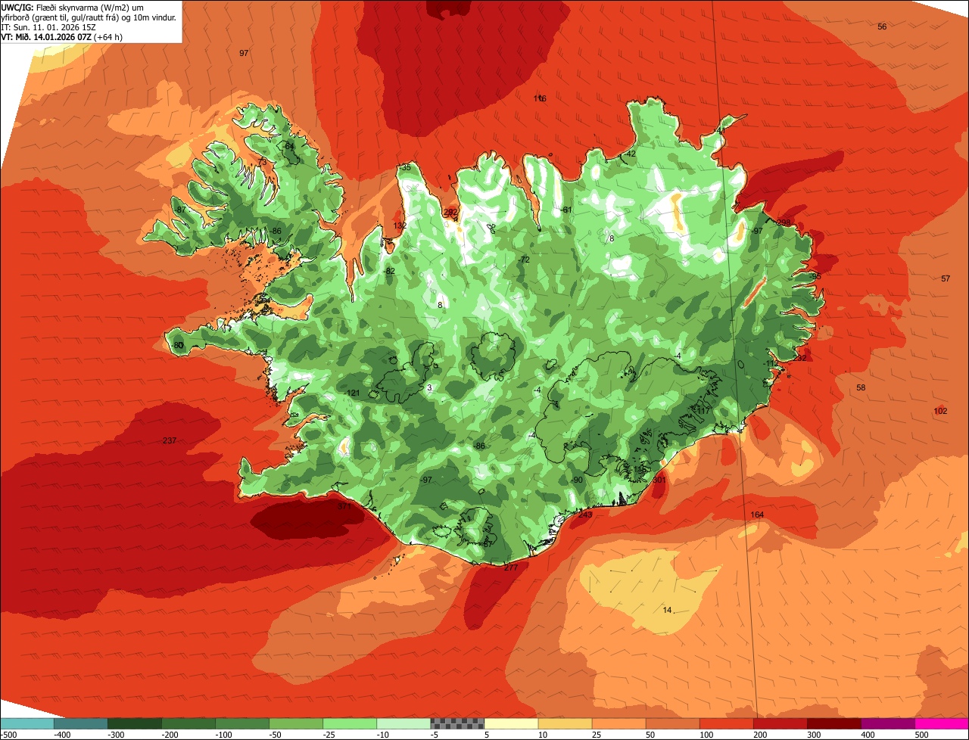Click the value 232 off the southeast fjords

click(x=800, y=358)
